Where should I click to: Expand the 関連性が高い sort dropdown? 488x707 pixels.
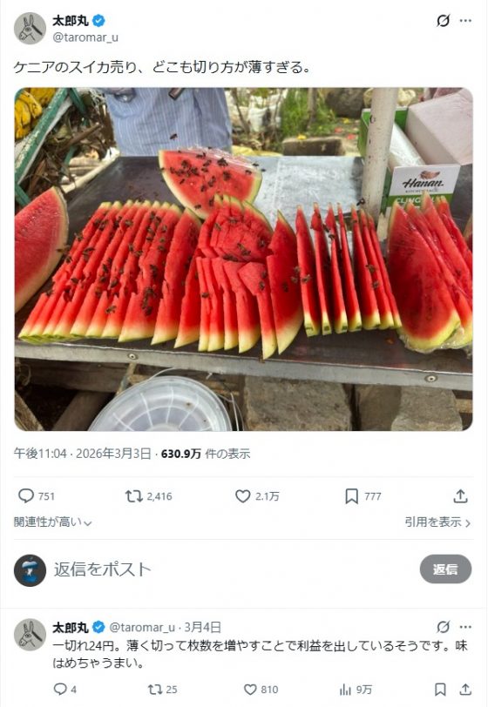tap(53, 522)
